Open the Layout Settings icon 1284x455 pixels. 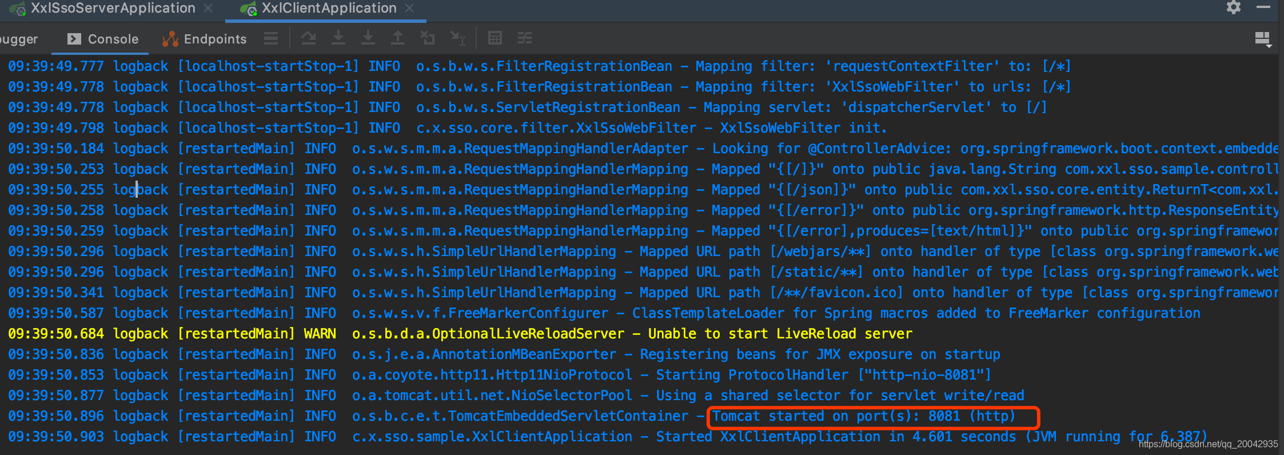point(1262,39)
